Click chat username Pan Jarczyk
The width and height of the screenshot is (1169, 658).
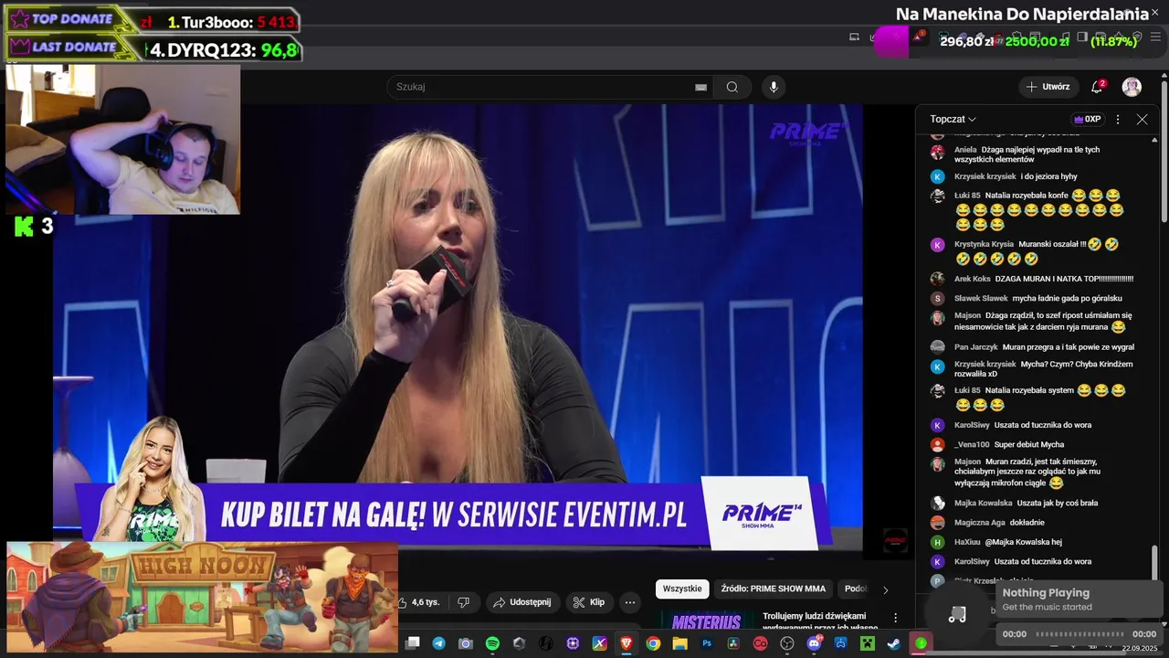click(x=976, y=347)
